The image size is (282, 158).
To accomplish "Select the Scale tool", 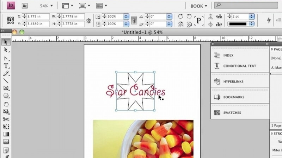I will [6, 112].
